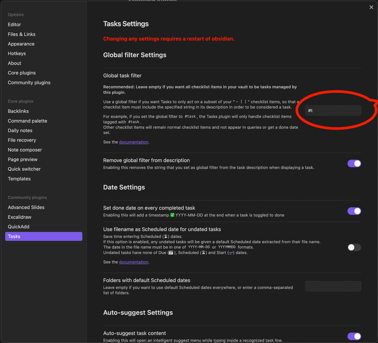Click the red restart warning text
Image resolution: width=378 pixels, height=343 pixels.
pos(169,39)
